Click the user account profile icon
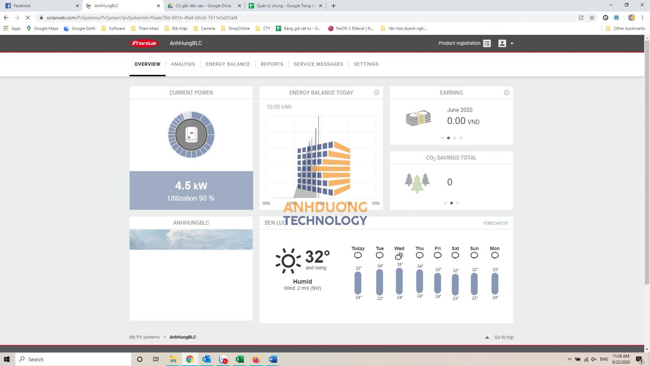Image resolution: width=650 pixels, height=366 pixels. point(502,43)
